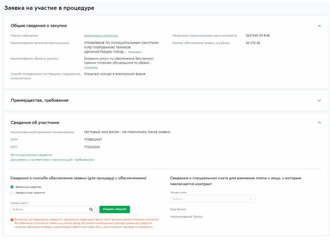
Task: Select the 'Денежные средства' radio button
Action: (x=12, y=187)
